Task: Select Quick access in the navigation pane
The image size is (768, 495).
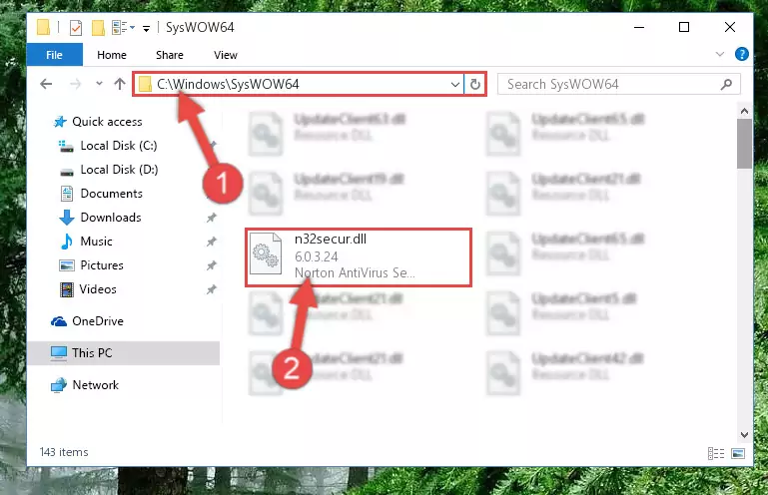Action: [x=107, y=122]
